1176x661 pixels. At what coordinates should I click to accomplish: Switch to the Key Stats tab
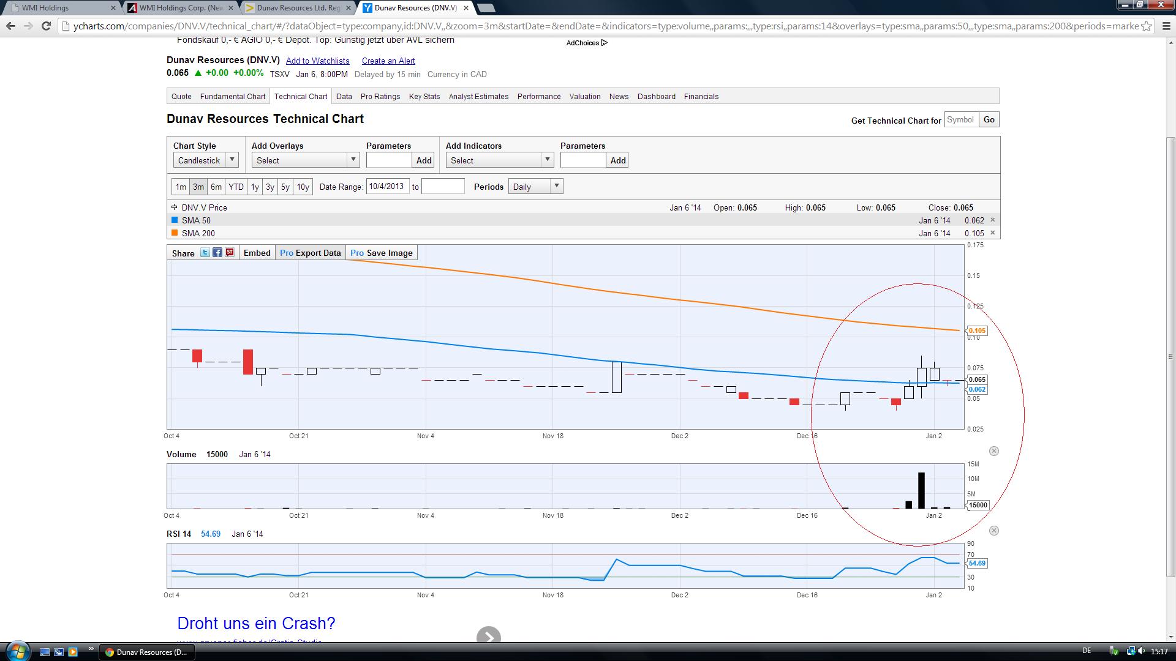click(x=424, y=97)
